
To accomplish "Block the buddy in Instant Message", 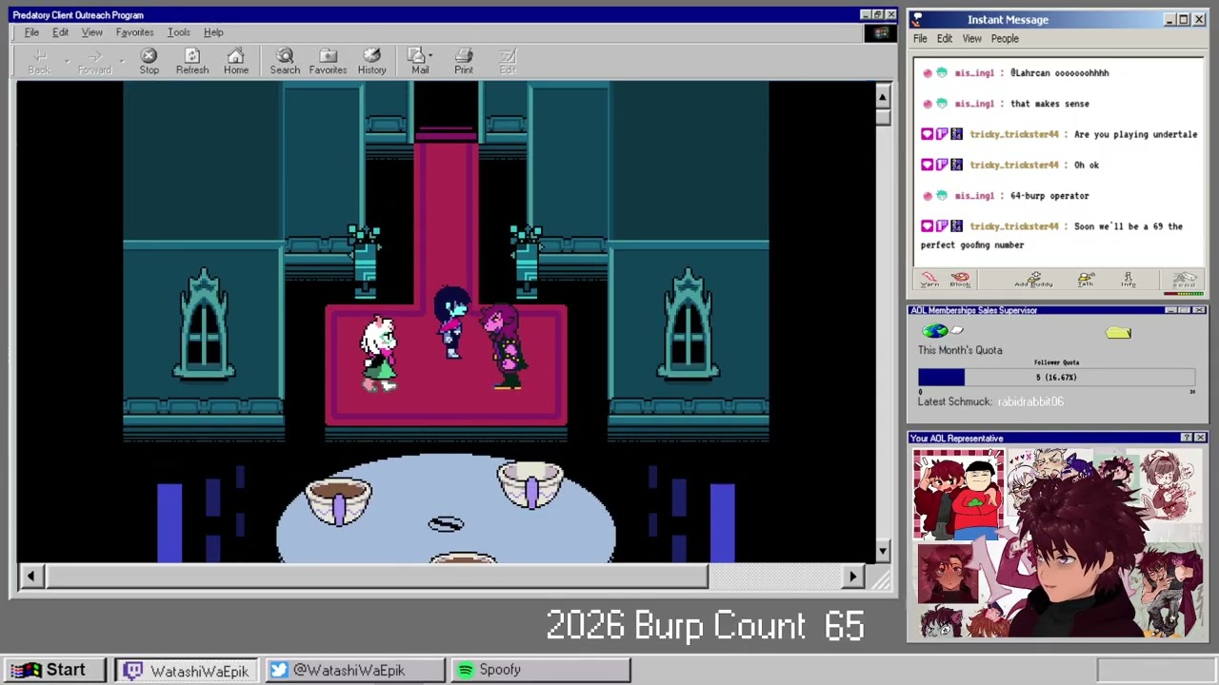I will [960, 280].
